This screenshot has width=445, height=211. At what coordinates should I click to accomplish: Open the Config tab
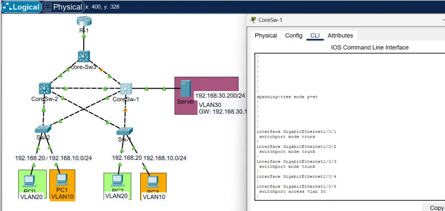tap(294, 36)
